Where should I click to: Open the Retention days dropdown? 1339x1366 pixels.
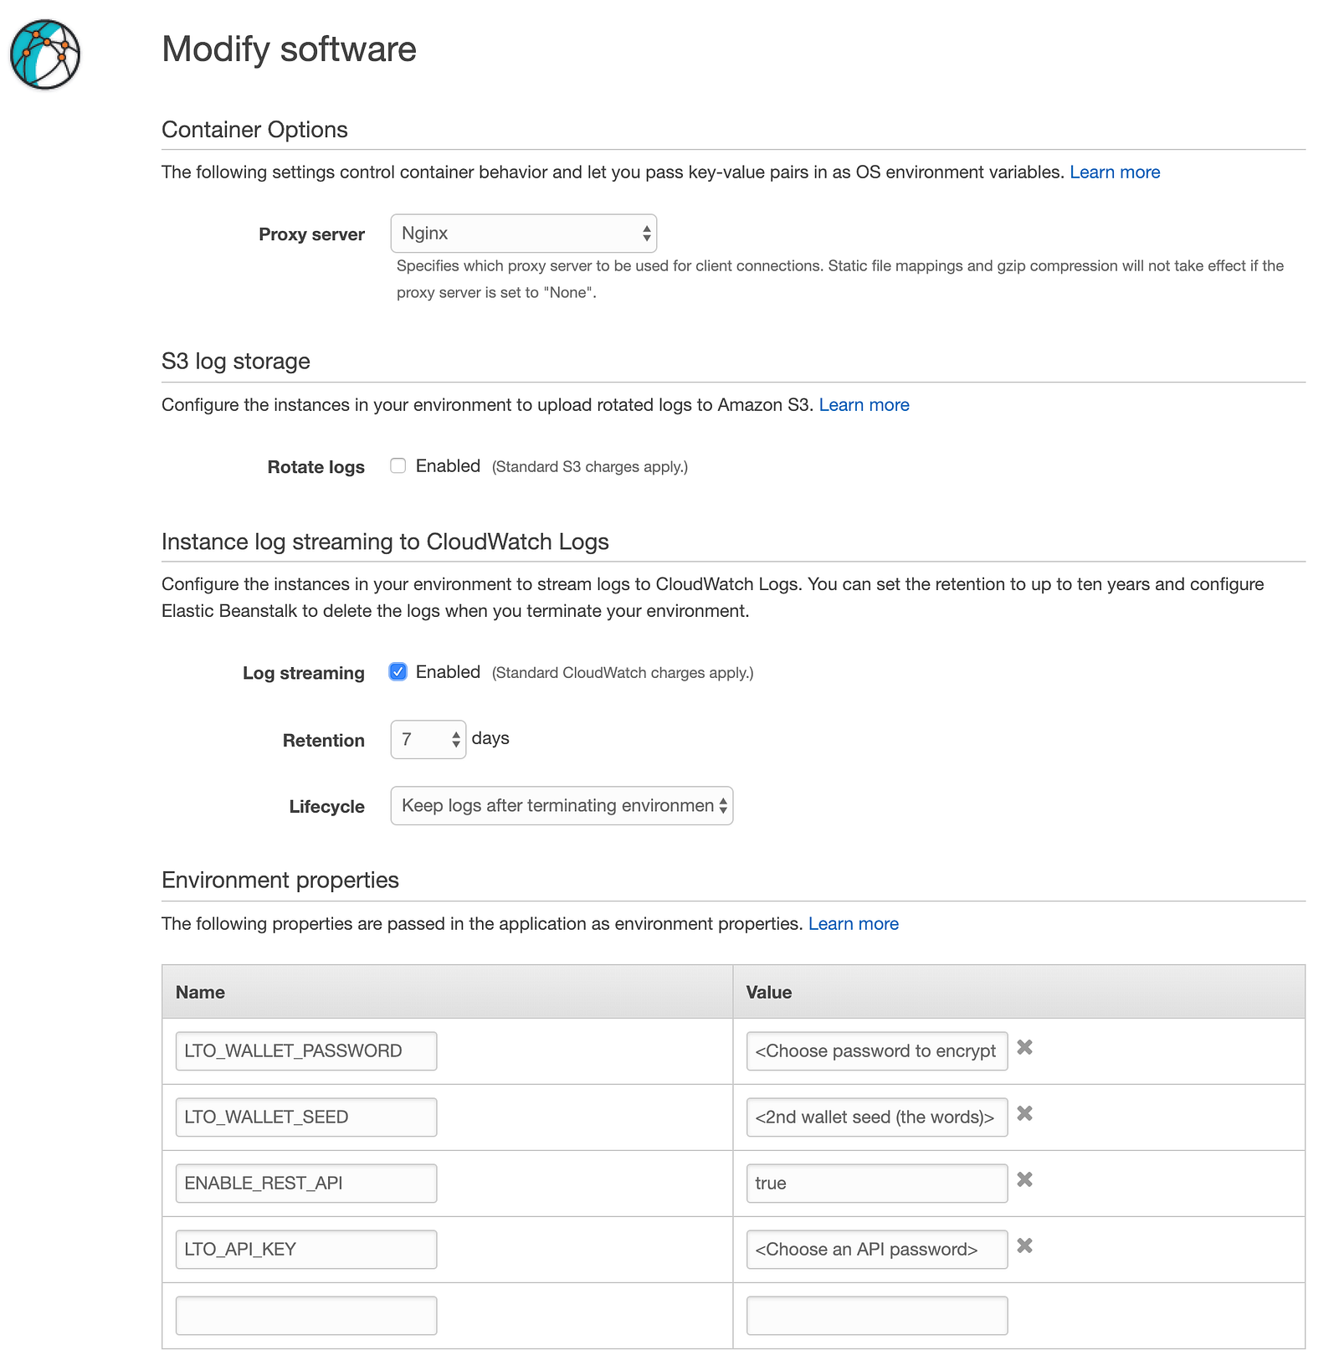coord(428,740)
